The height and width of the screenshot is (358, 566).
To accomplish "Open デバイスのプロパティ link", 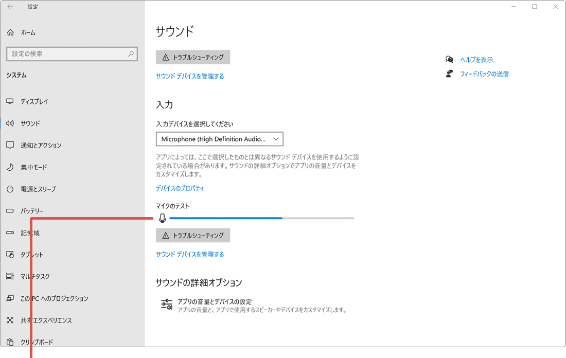I will tap(180, 188).
